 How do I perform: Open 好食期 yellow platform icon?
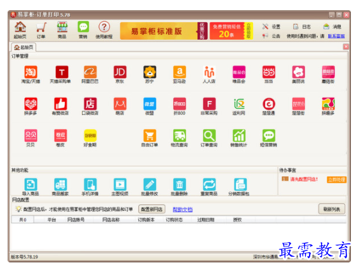(x=90, y=138)
